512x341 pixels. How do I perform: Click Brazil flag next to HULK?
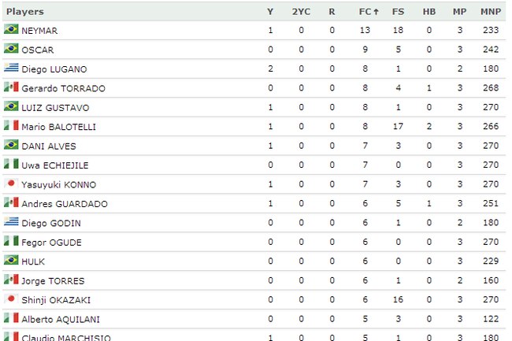11,261
